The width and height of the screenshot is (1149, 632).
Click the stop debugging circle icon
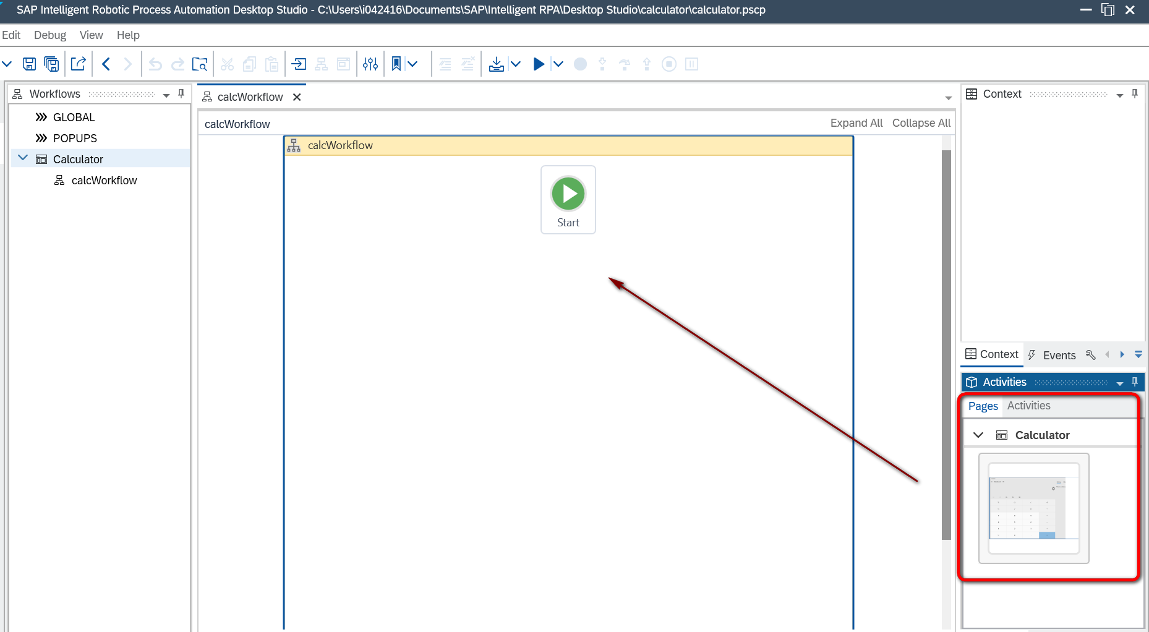(669, 64)
